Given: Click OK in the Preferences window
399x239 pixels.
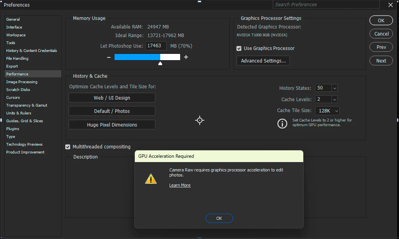Looking at the screenshot, I should 381,21.
